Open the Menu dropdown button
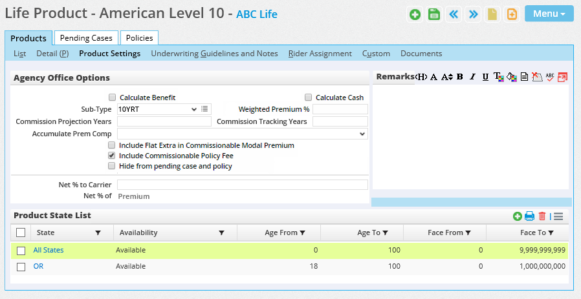The image size is (581, 299). (x=549, y=14)
